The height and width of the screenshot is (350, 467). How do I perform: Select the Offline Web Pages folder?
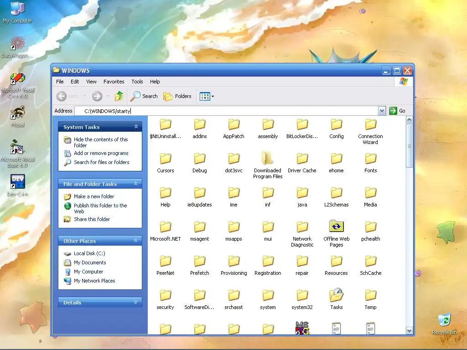(x=336, y=234)
